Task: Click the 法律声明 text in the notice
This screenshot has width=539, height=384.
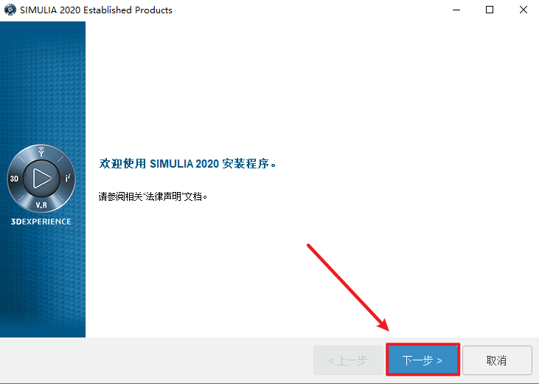Action: point(163,196)
